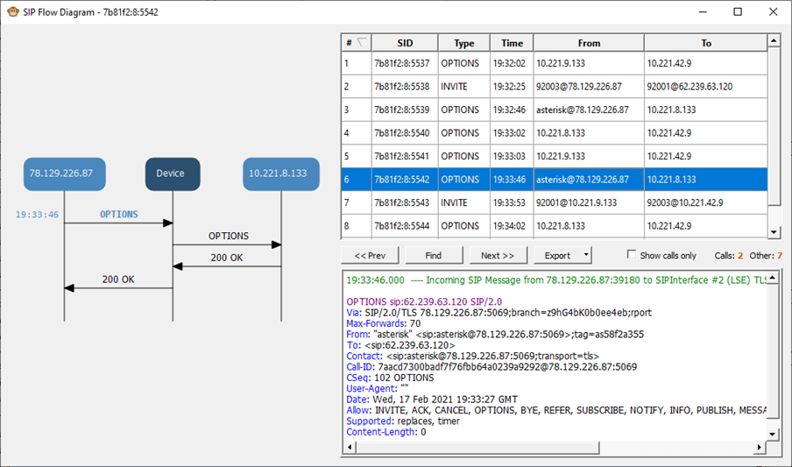Click the message pane horizontal scrollbar thumb
This screenshot has height=467, width=792.
477,447
